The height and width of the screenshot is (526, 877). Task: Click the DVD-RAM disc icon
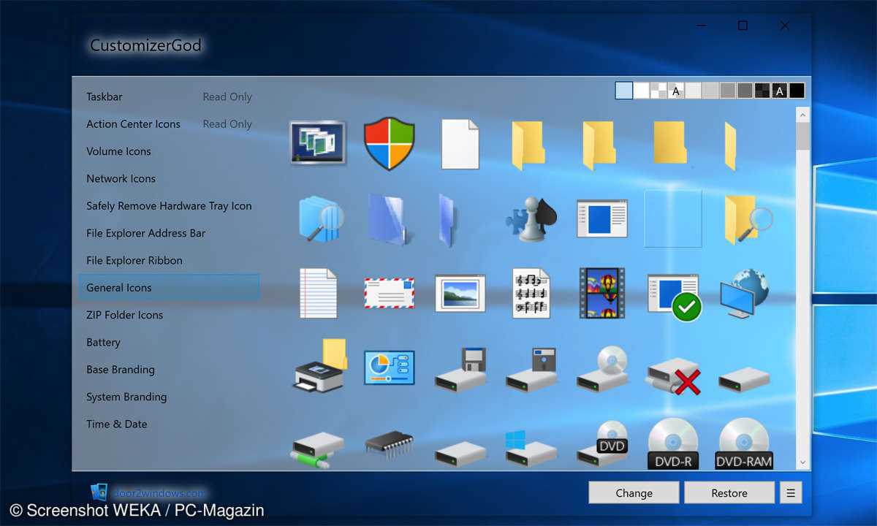click(x=744, y=443)
